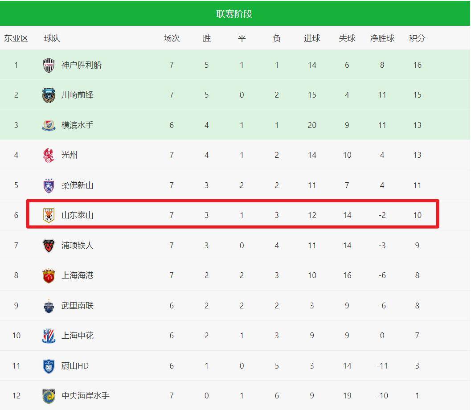Click the 东亚区 column header
The width and height of the screenshot is (471, 410).
coord(16,38)
